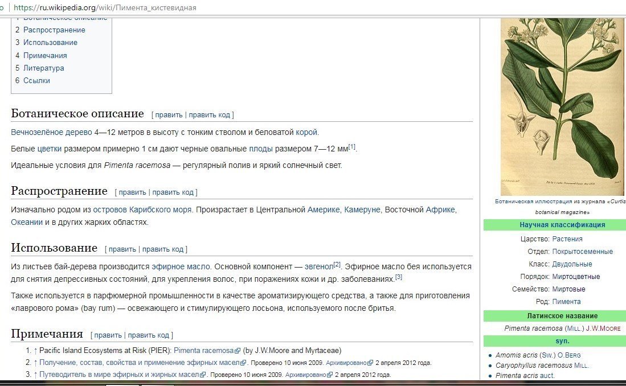Open the botanical illustration image of the plant
This screenshot has width=626, height=386.
pyautogui.click(x=562, y=106)
